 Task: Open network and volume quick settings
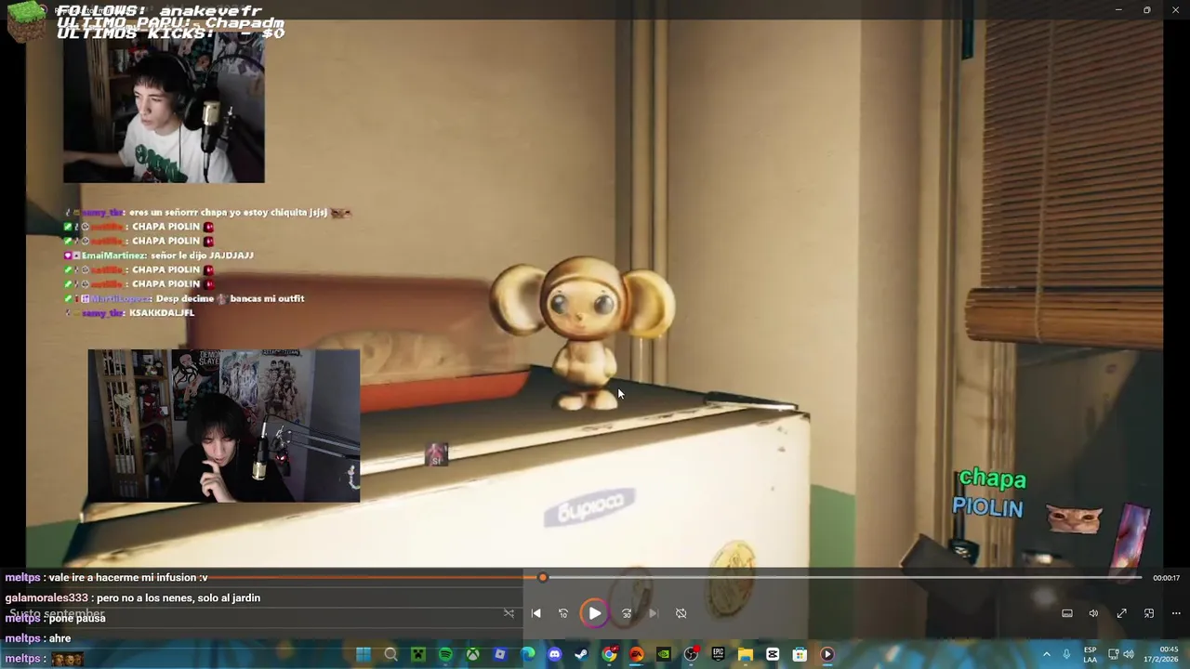[1122, 654]
